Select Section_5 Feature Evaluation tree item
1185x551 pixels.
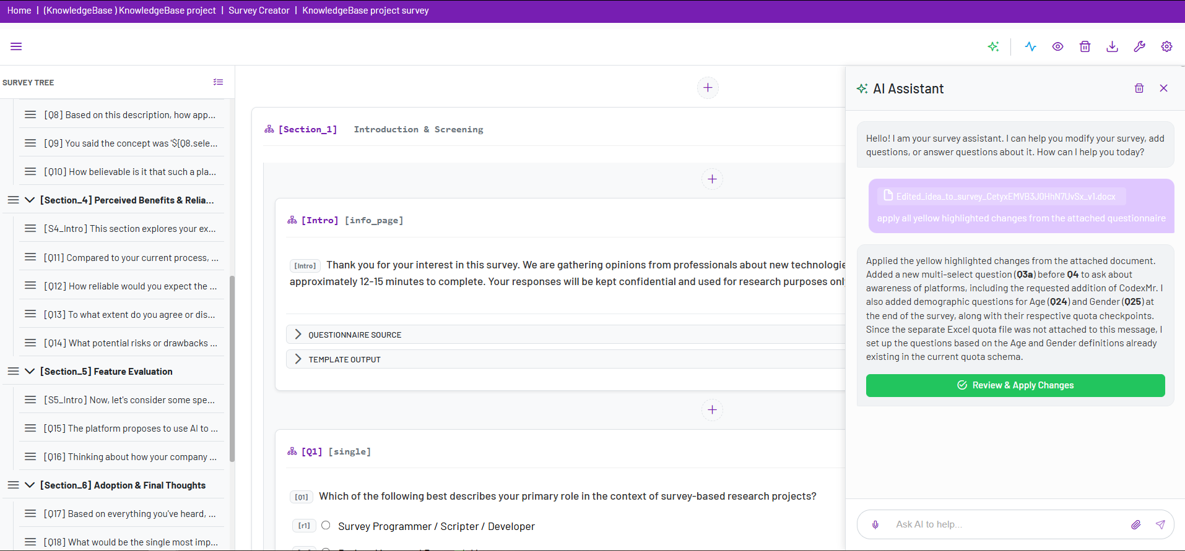(x=106, y=371)
